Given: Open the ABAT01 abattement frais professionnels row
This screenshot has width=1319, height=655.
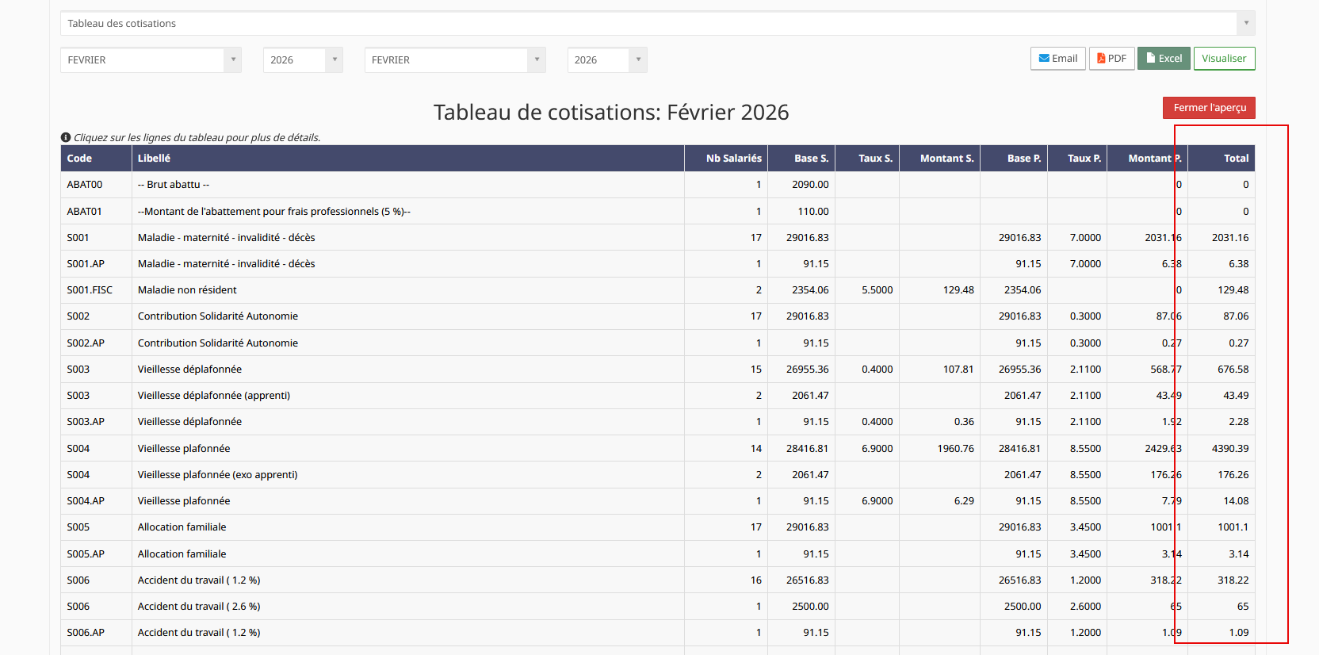Looking at the screenshot, I should click(658, 211).
